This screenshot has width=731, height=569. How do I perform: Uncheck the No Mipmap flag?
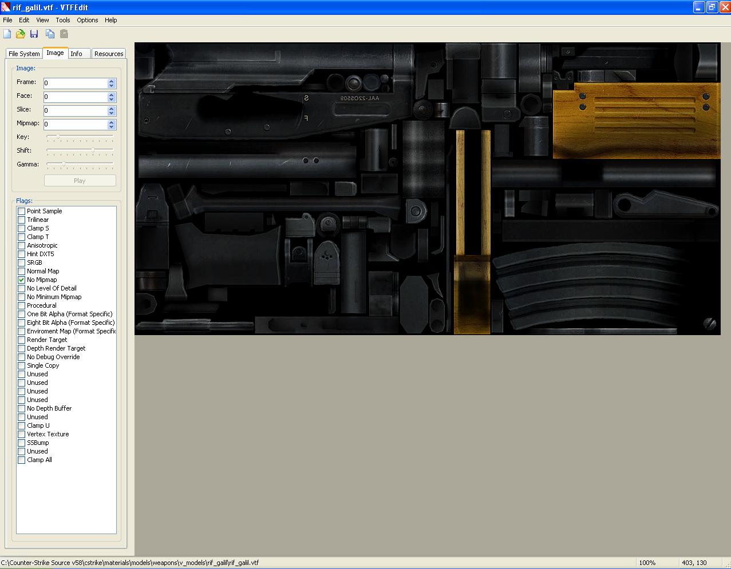pos(21,280)
